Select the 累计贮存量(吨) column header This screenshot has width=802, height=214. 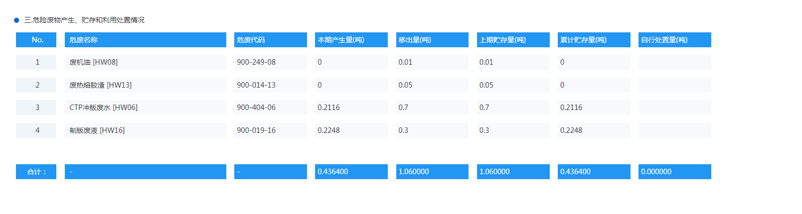click(x=594, y=40)
